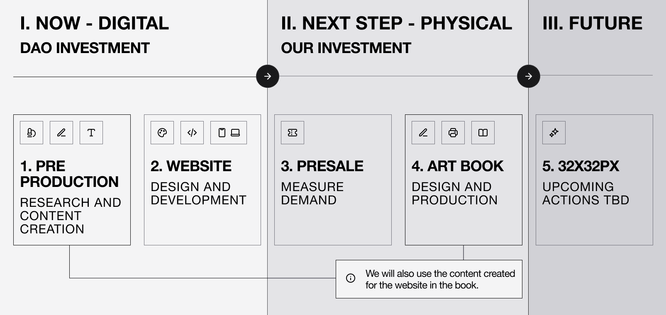Click the pencil icon in Art Book card
The width and height of the screenshot is (666, 315).
click(423, 133)
